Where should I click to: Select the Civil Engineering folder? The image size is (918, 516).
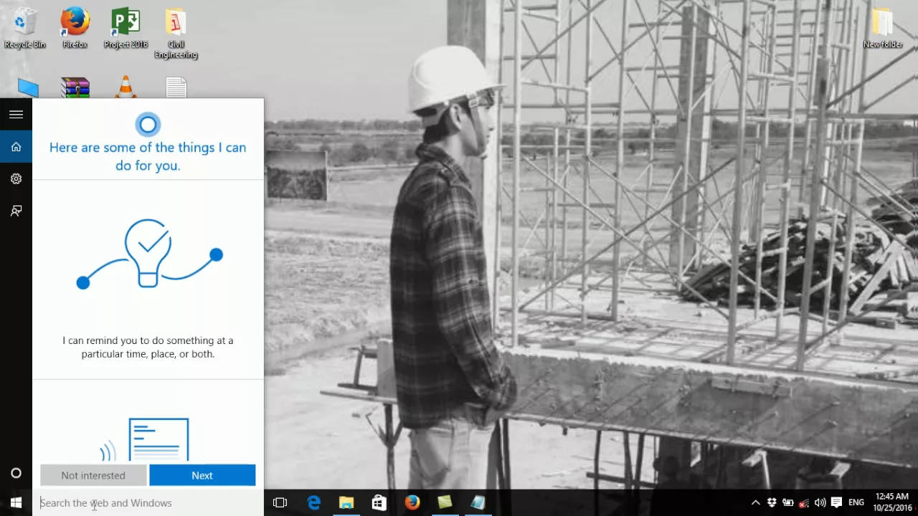(176, 34)
